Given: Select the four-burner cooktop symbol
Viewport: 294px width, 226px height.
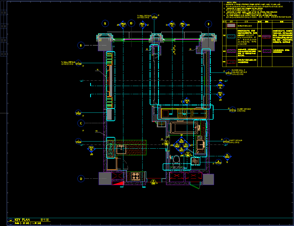Looking at the screenshot, I should (x=135, y=176).
